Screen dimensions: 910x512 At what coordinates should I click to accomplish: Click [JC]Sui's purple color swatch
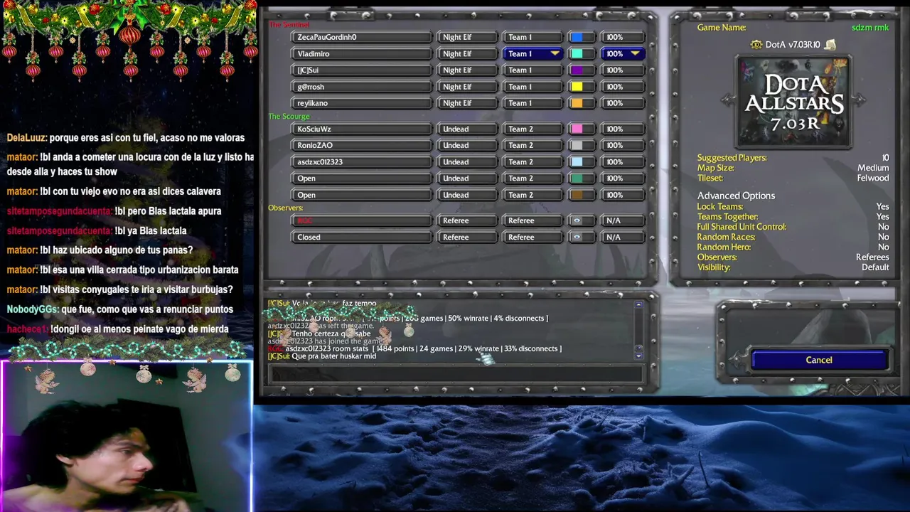click(577, 70)
